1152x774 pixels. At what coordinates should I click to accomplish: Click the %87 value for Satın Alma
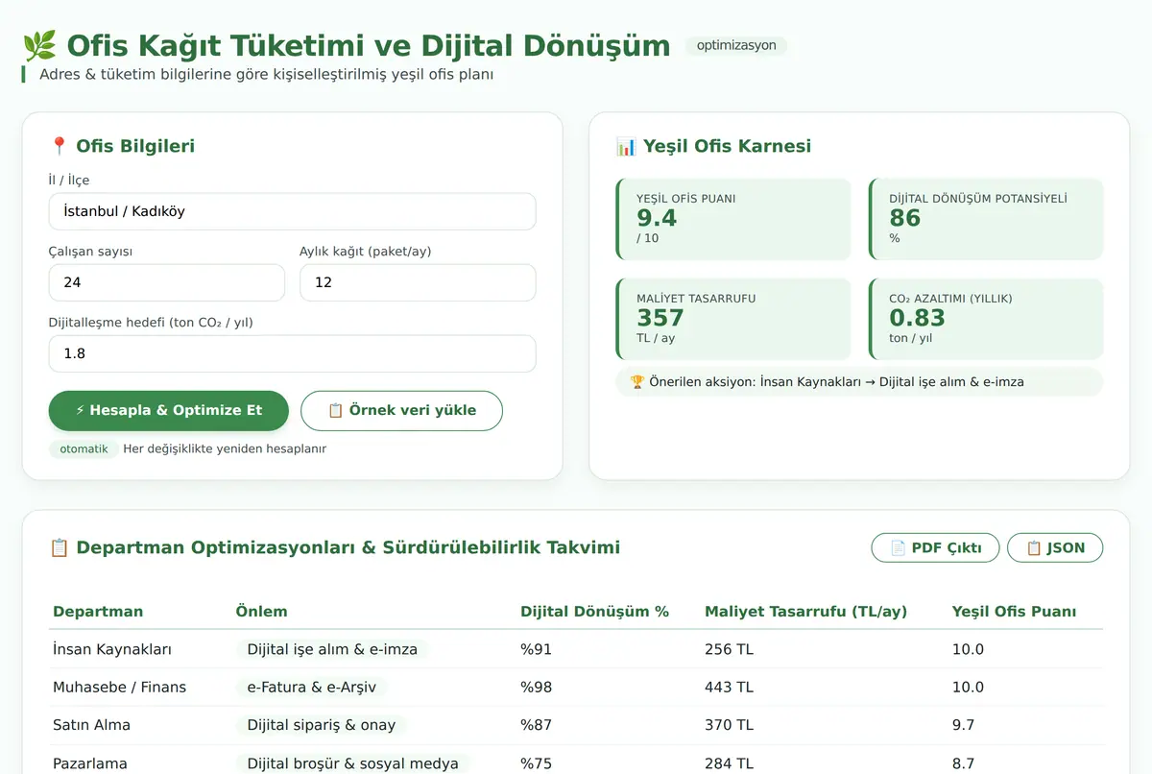(536, 725)
